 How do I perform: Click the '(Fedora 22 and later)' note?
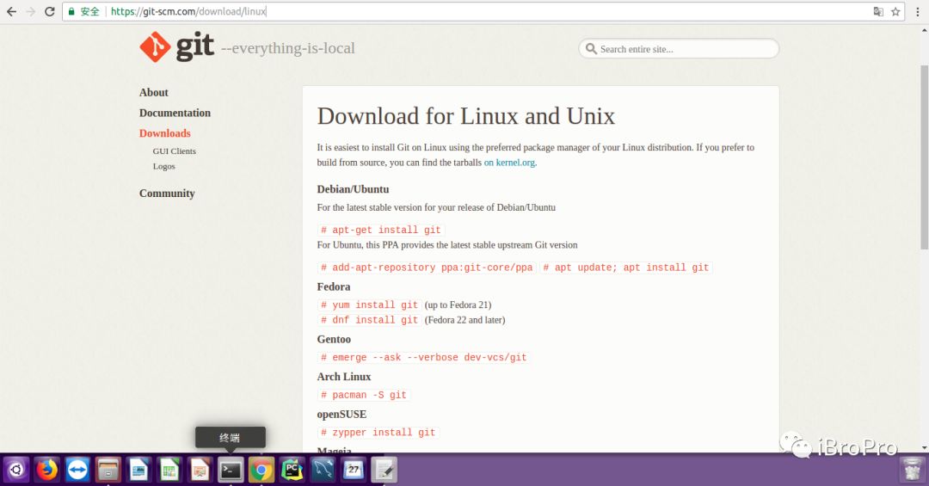point(465,320)
